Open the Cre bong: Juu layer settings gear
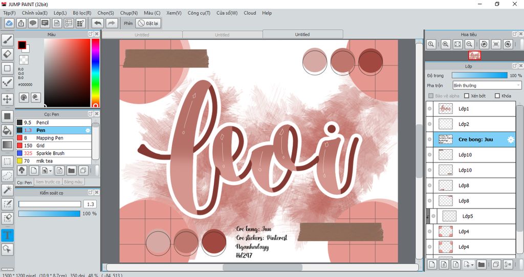524x277 pixels. pyautogui.click(x=511, y=140)
